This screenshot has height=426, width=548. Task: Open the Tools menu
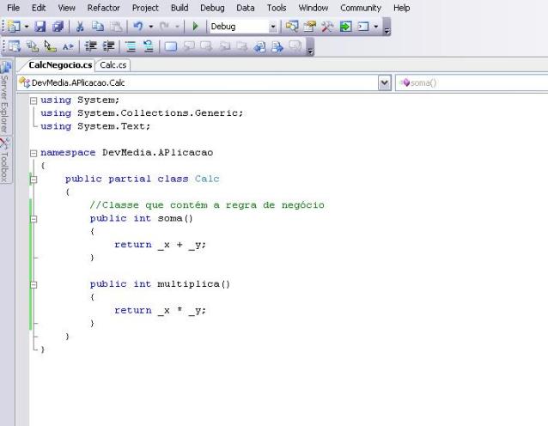pyautogui.click(x=277, y=8)
